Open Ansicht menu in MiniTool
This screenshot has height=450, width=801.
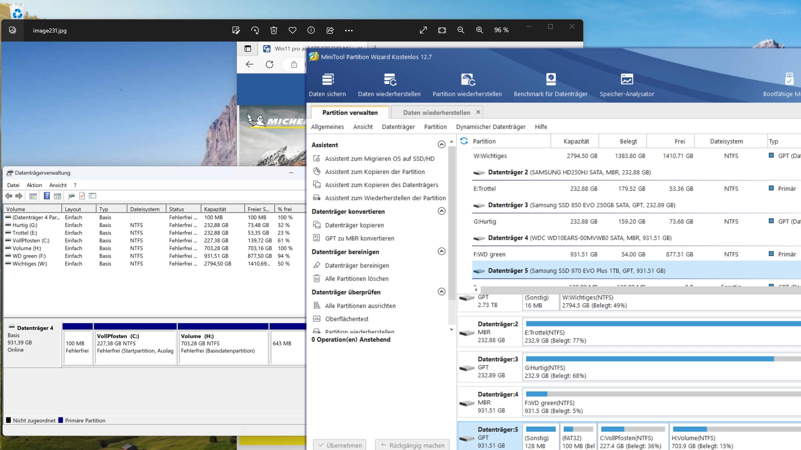pos(363,127)
